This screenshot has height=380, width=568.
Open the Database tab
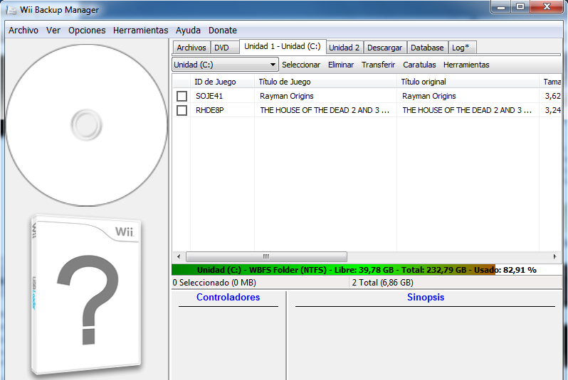pyautogui.click(x=427, y=48)
